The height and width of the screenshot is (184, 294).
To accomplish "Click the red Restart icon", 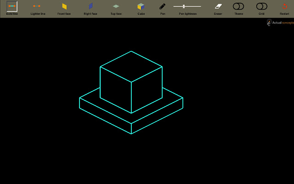I will [285, 6].
